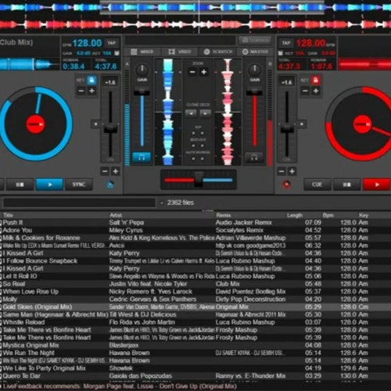Viewport: 391px width, 391px height.
Task: Sort tracks by Bpm column header
Action: pos(328,215)
